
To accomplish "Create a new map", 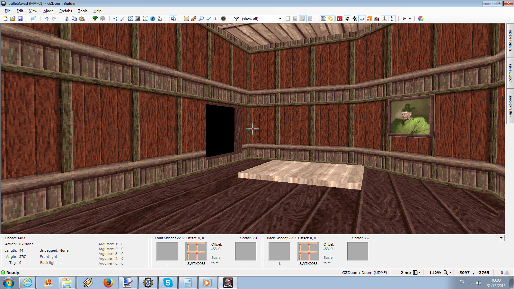I will (5, 19).
